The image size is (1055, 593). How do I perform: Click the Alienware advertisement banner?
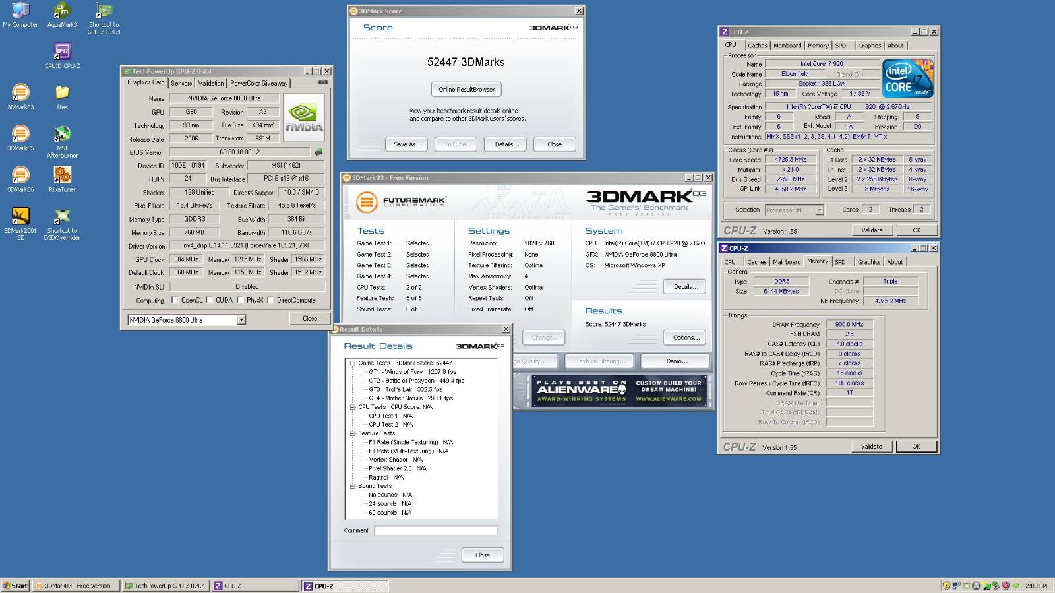[619, 390]
